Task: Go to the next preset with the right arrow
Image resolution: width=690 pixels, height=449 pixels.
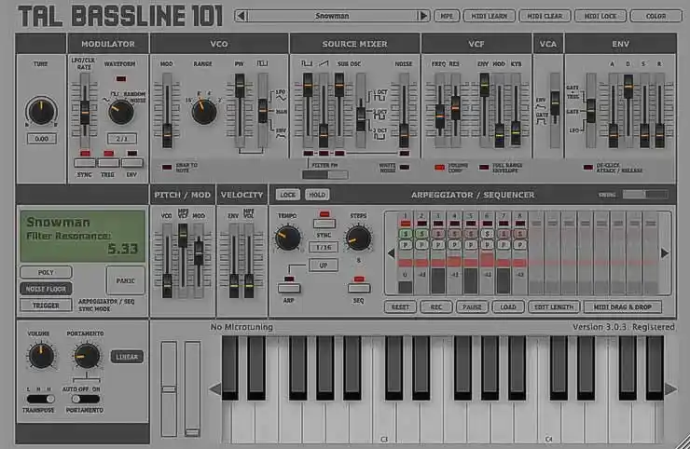Action: 423,16
